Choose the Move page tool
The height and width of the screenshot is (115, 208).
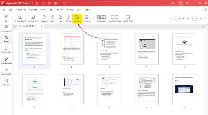(69, 19)
